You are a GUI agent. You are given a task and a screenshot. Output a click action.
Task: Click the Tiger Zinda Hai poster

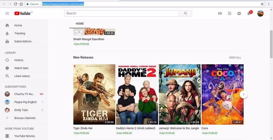pos(94,94)
